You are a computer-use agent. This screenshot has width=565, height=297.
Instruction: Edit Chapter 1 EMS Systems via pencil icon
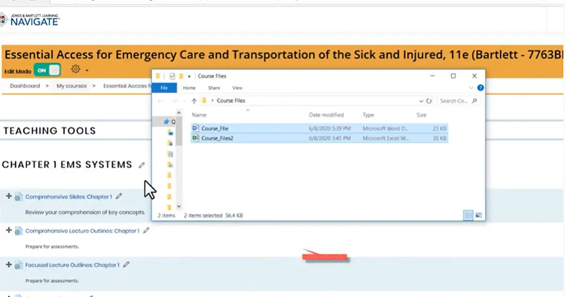142,164
